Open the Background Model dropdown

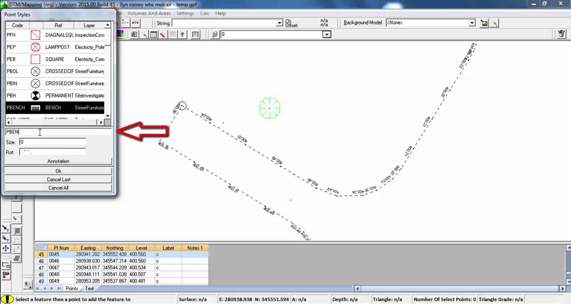[472, 23]
